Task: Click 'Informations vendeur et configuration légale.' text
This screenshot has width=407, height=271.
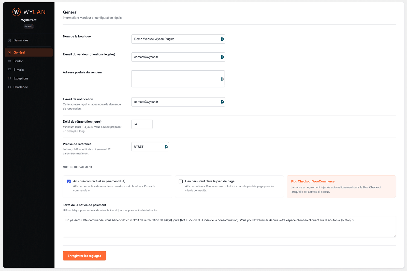Action: point(93,18)
